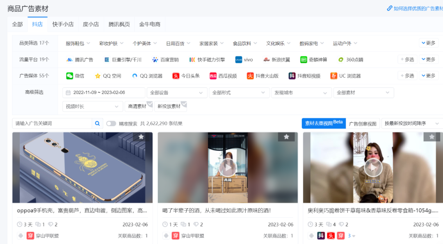This screenshot has height=244, width=443.
Task: Filter by 微信 media icon
Action: (x=69, y=76)
